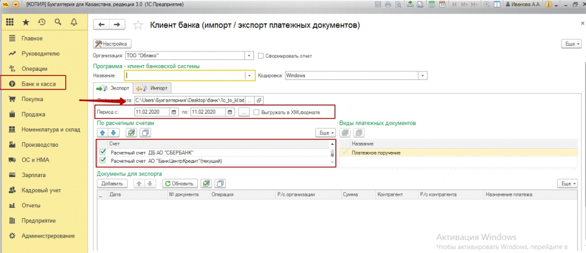Click the Контрагент column header

tap(396, 194)
